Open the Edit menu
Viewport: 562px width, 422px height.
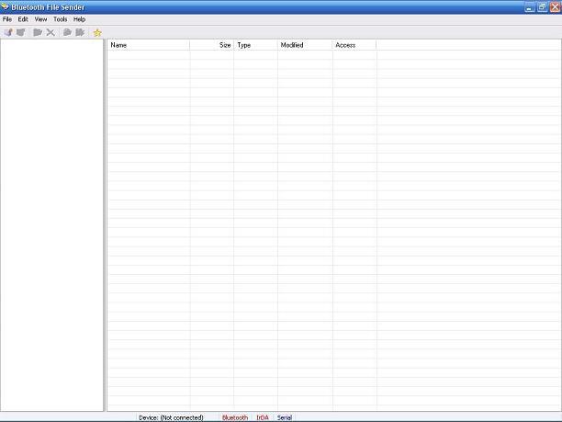tap(23, 19)
